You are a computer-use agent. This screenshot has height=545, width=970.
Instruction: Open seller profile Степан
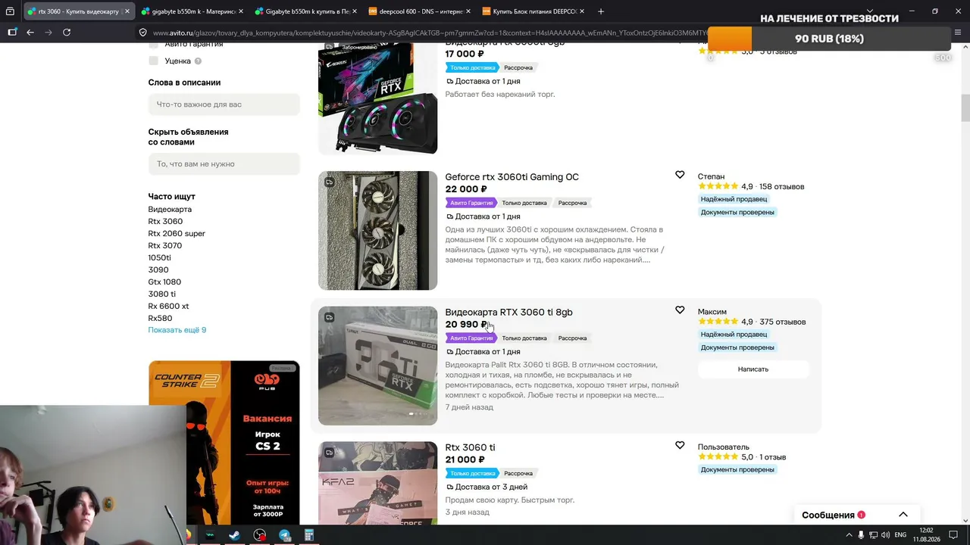pos(711,176)
